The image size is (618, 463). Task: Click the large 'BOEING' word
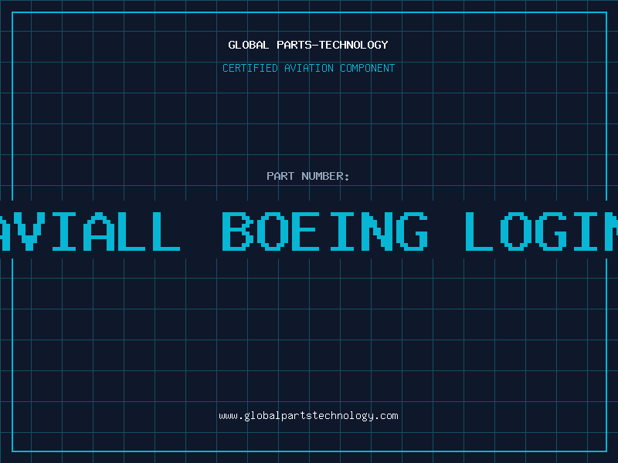coord(324,231)
